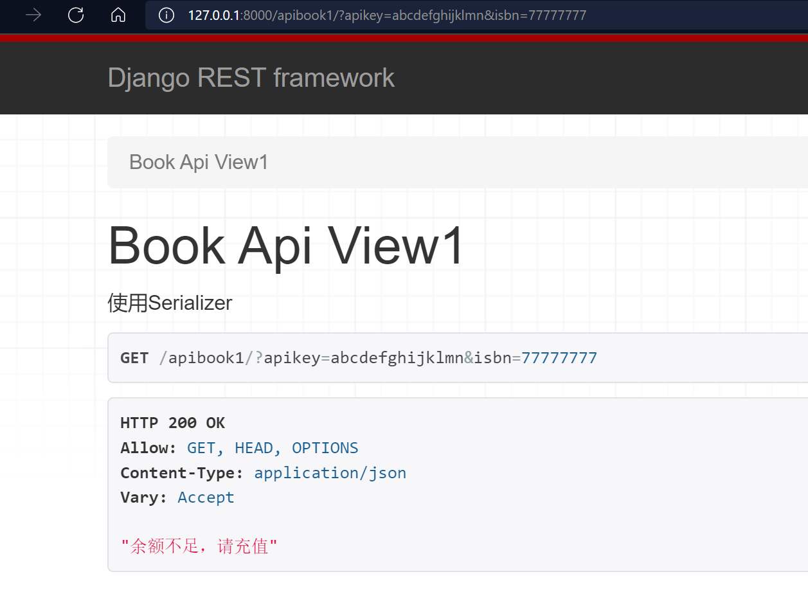Click the Allow header's GET, HEAD, OPTIONS value
This screenshot has width=808, height=601.
(x=273, y=448)
